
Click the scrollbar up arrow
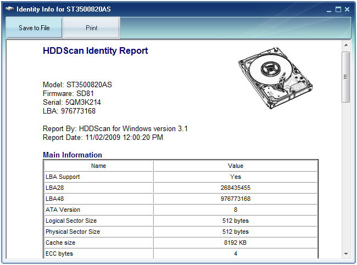pos(346,45)
